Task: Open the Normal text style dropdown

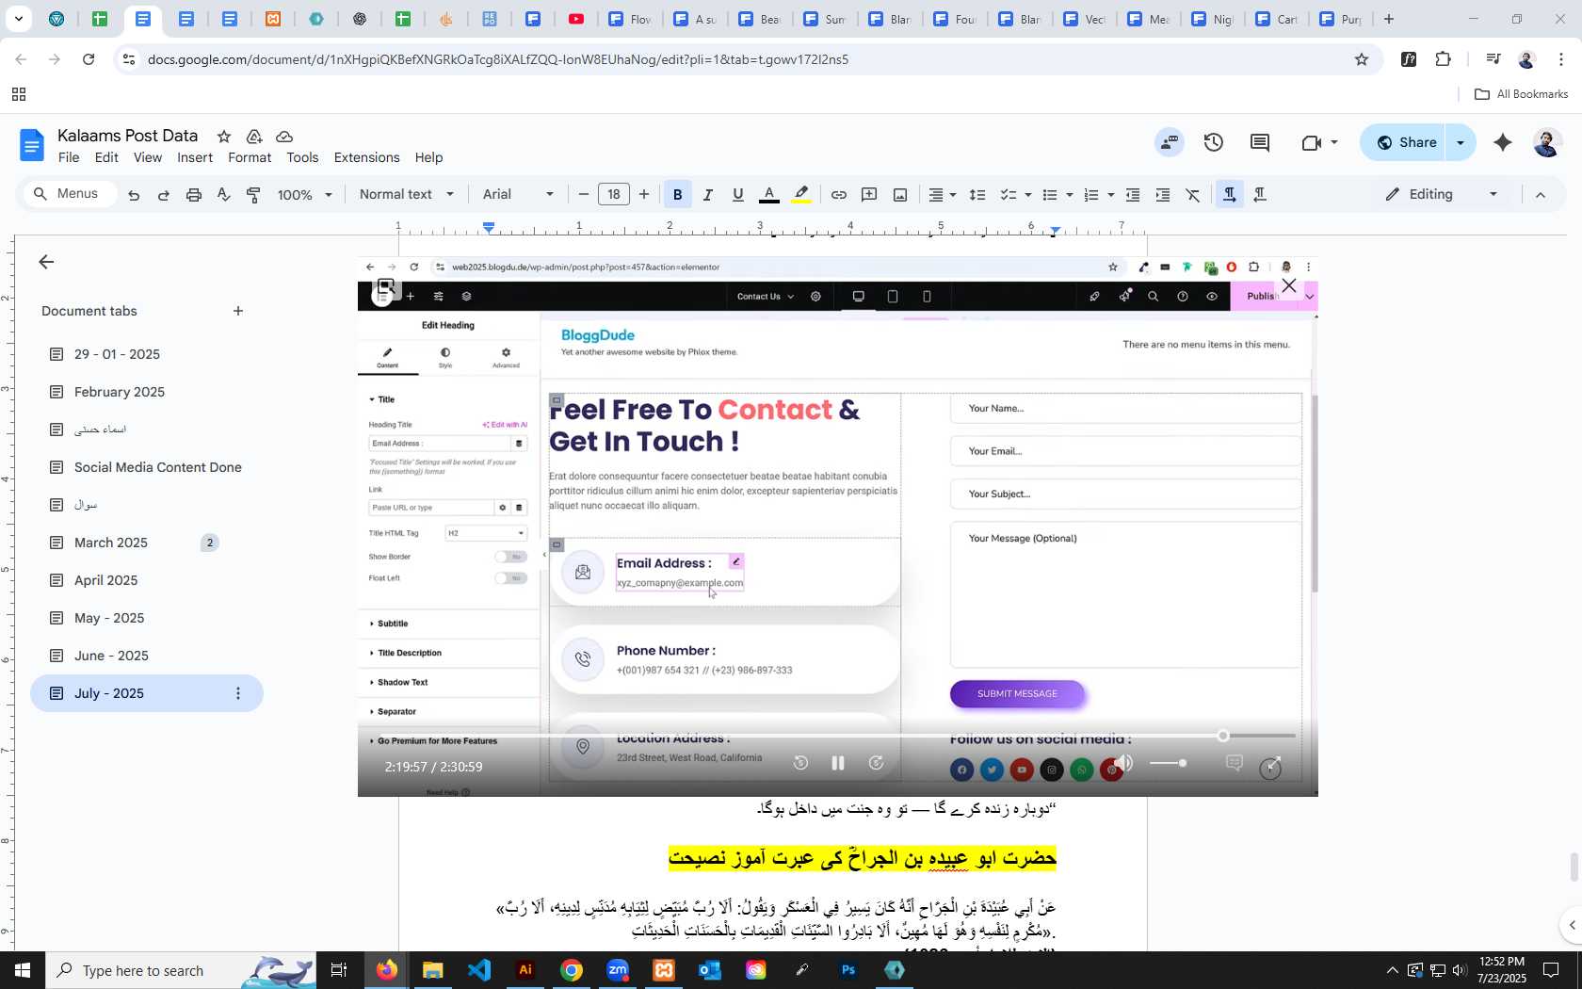Action: pyautogui.click(x=407, y=195)
